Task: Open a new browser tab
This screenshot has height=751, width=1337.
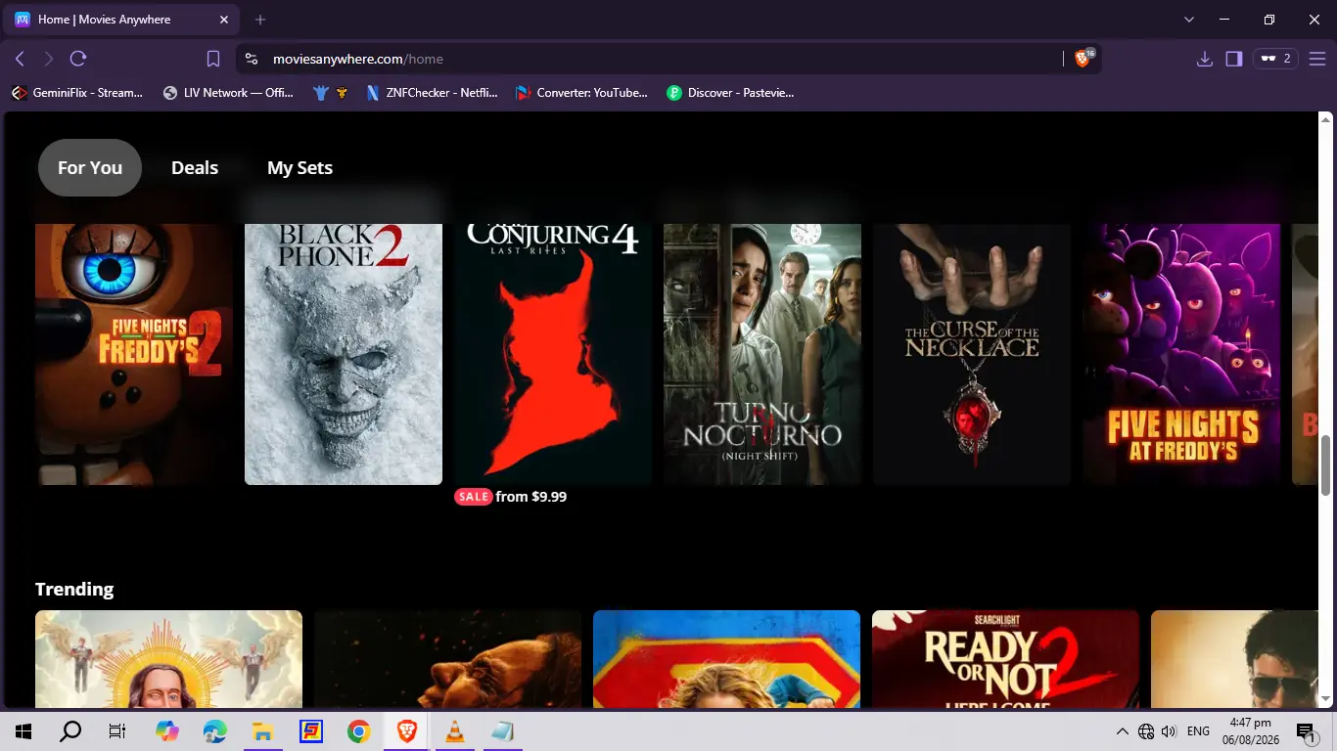Action: [260, 20]
